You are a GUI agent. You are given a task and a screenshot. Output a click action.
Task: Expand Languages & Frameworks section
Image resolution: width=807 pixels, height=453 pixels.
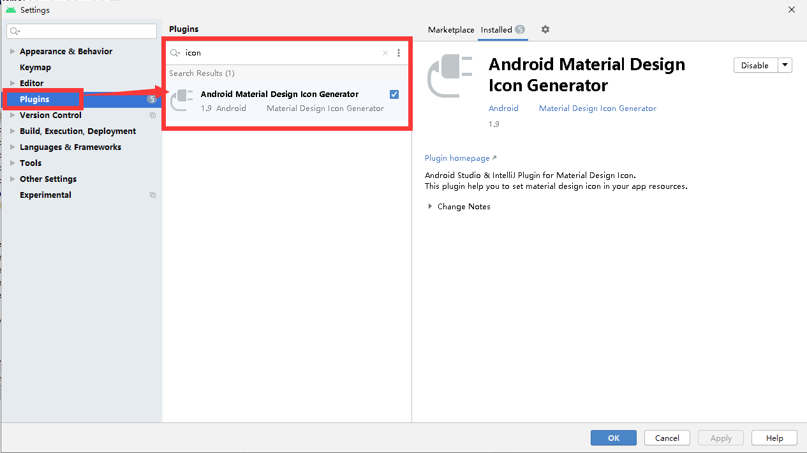[12, 147]
